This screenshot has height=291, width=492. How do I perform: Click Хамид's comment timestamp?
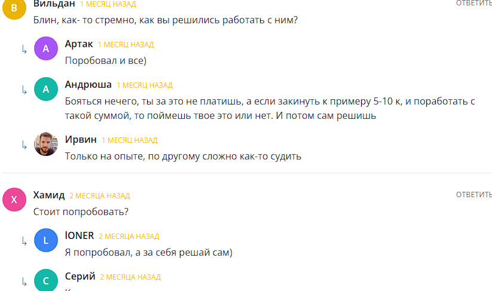pyautogui.click(x=99, y=196)
